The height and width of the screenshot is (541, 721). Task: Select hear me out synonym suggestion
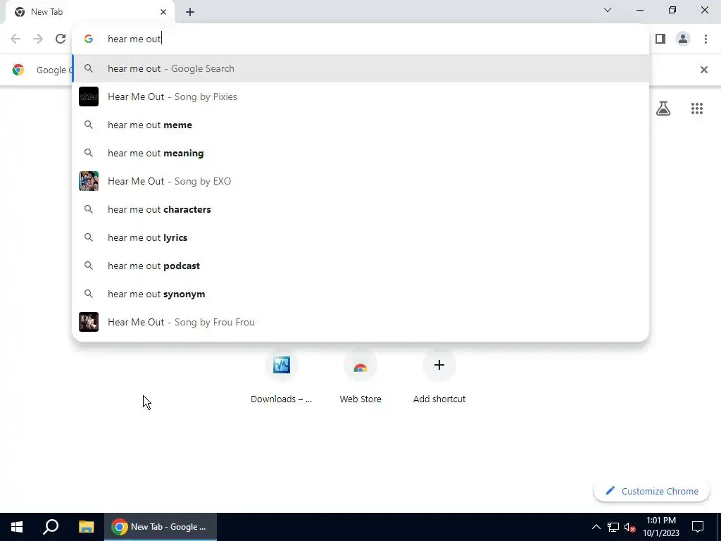[360, 294]
